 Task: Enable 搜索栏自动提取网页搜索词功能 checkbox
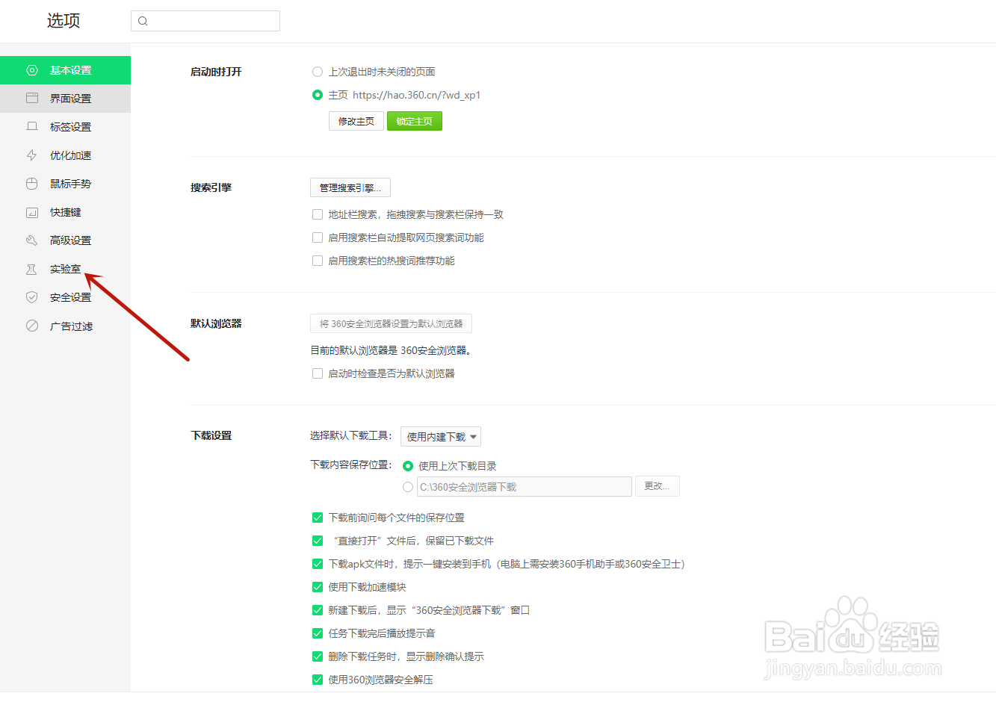click(318, 237)
